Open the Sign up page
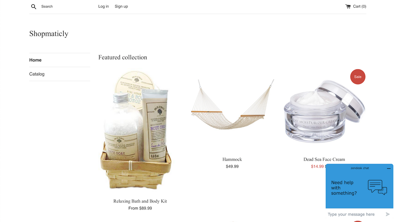 [121, 6]
